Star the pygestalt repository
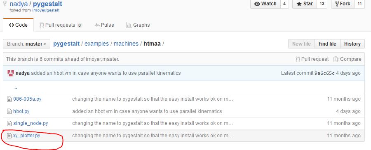371x150 pixels. tap(305, 4)
